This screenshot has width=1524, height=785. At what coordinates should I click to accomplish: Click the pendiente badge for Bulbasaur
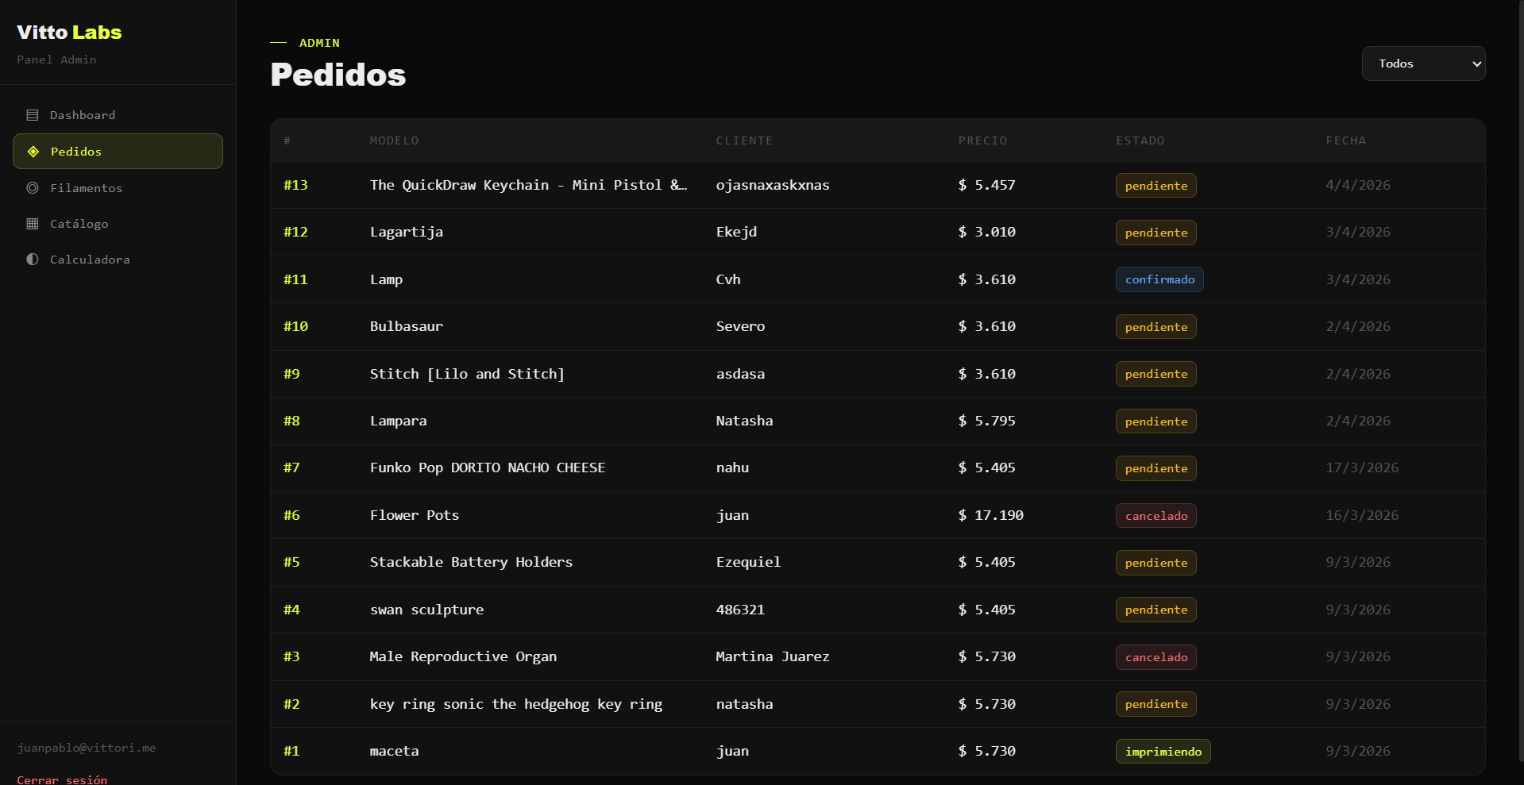(x=1156, y=327)
